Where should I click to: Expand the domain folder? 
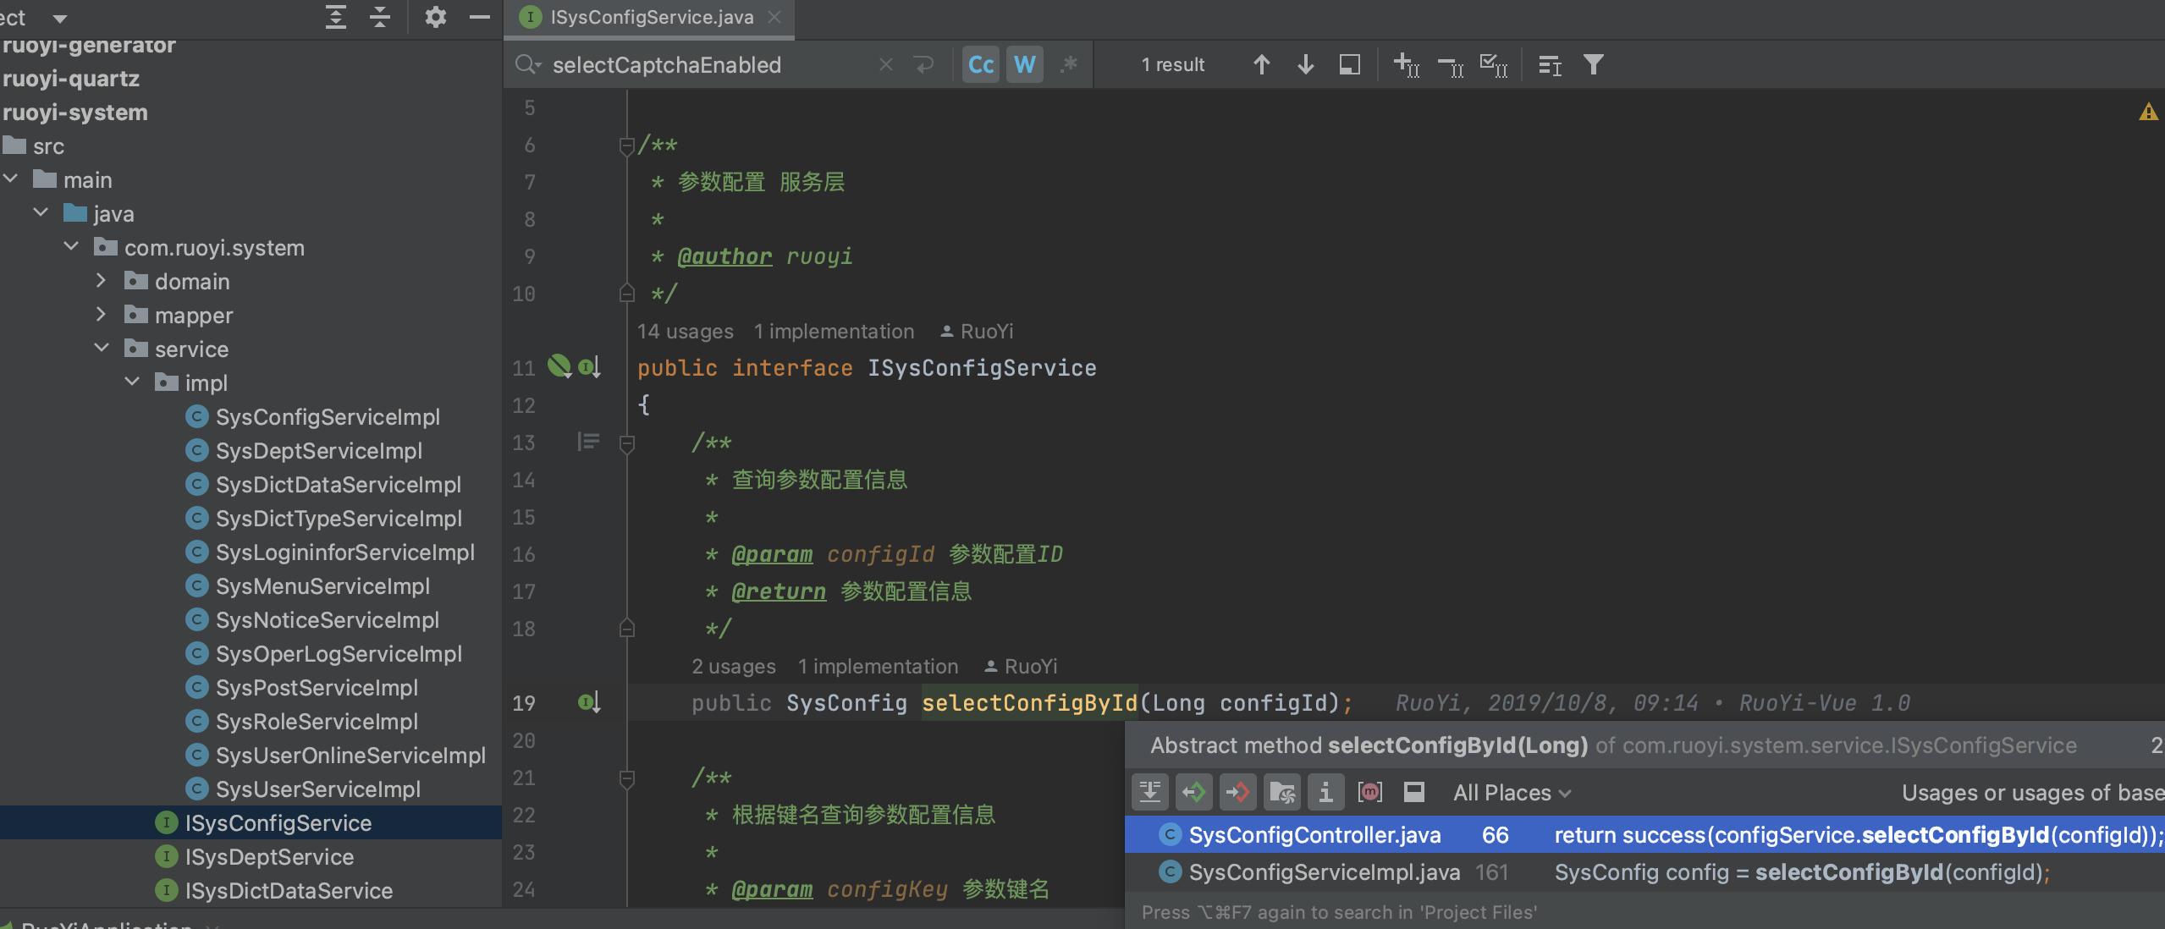coord(101,281)
